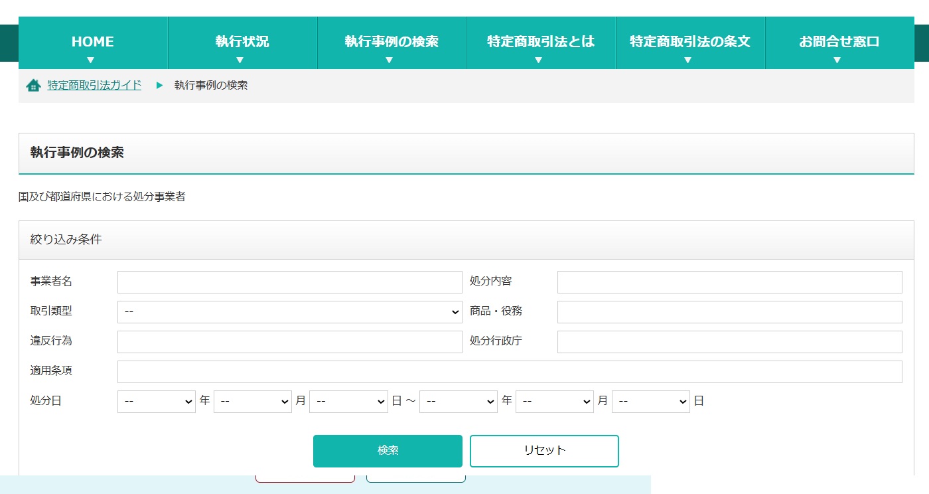The width and height of the screenshot is (929, 494).
Task: Select 特定商取引法の条文 in the navigation
Action: click(x=689, y=42)
